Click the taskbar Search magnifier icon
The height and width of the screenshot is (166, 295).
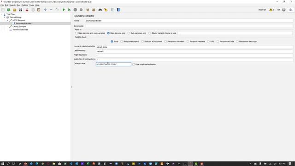tap(8, 164)
